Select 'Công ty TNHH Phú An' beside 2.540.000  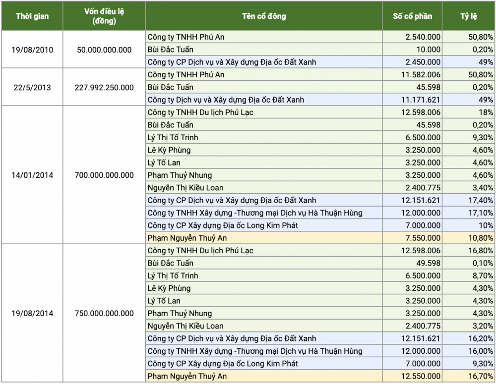click(x=186, y=37)
